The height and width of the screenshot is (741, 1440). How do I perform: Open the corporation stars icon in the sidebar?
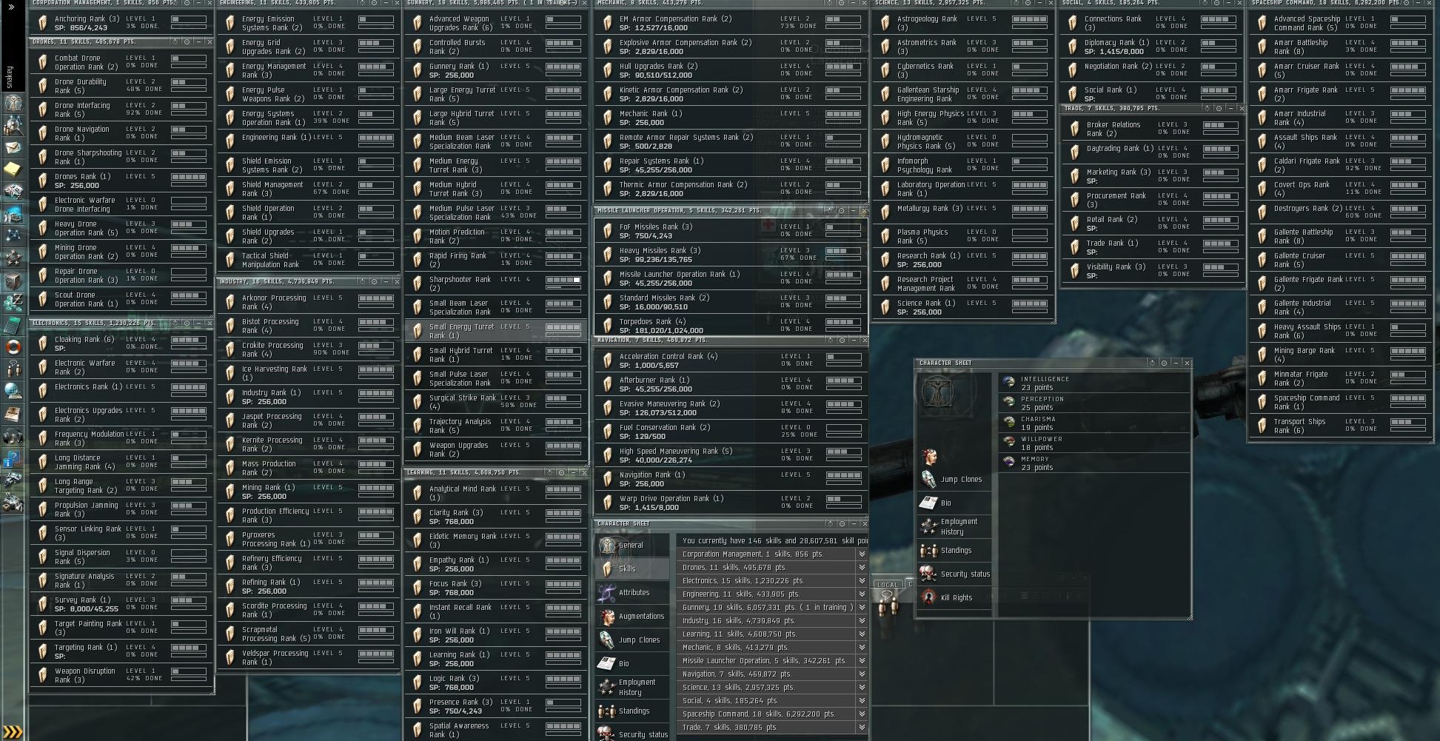13,259
